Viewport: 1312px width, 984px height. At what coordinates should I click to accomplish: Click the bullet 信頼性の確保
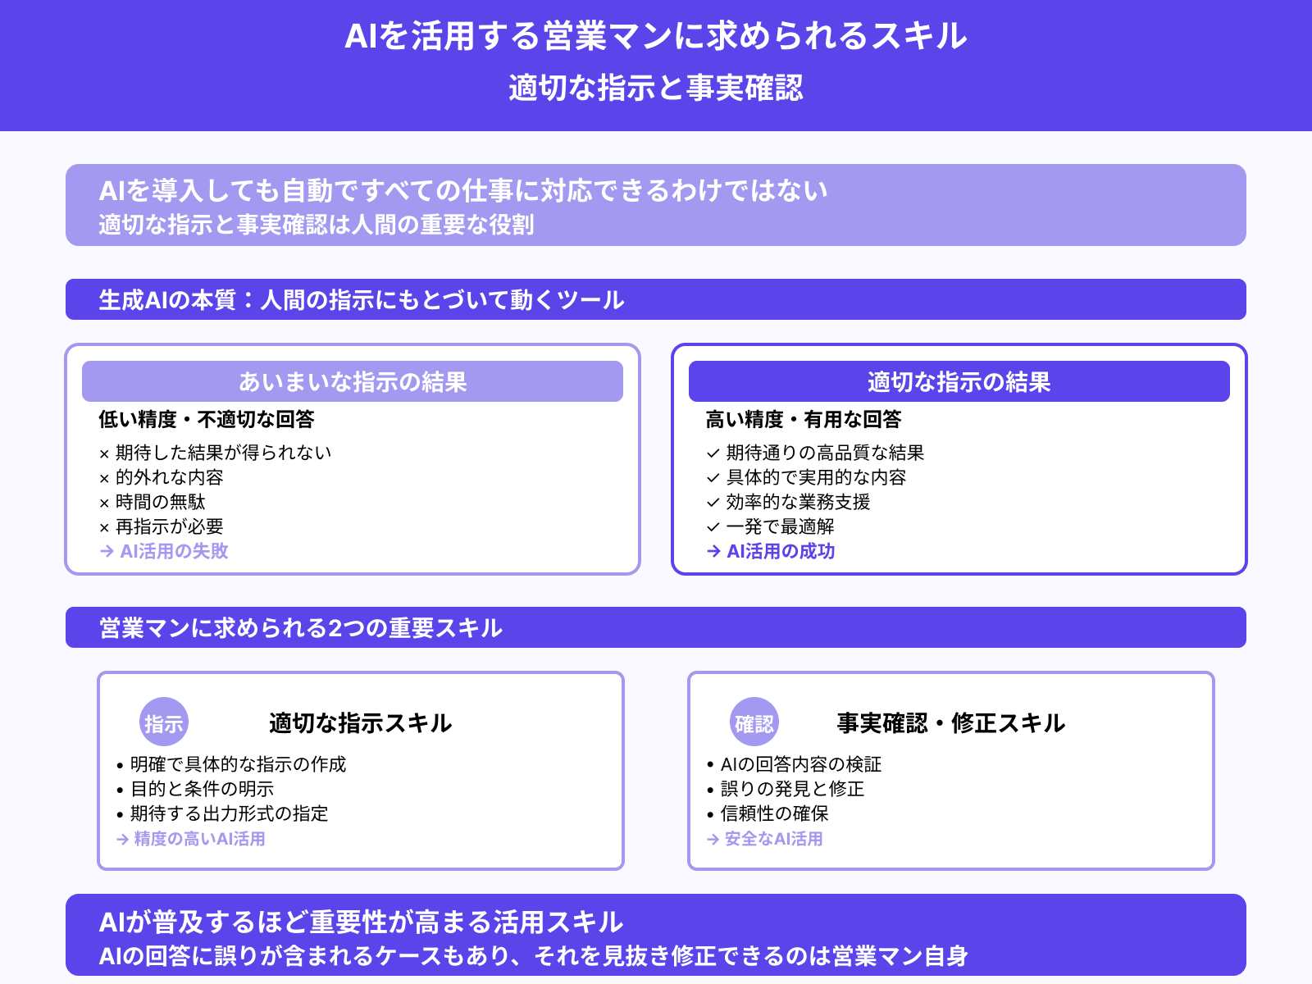pos(767,813)
